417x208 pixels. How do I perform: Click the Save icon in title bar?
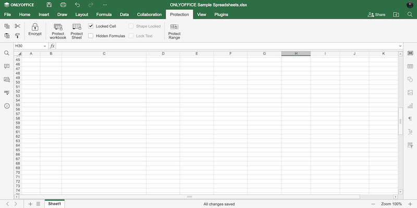49,5
